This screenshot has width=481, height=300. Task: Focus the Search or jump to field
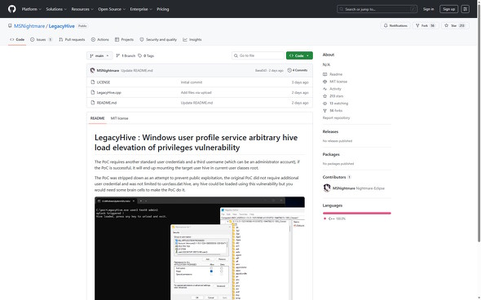[x=377, y=9]
